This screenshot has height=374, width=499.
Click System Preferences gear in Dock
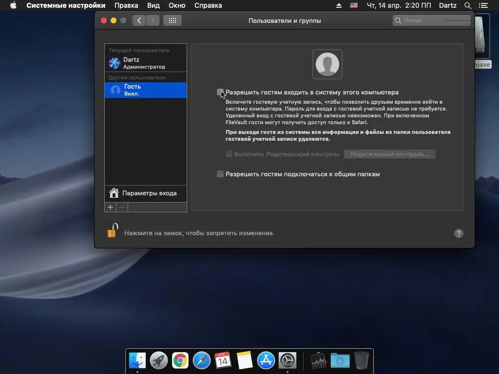point(288,360)
